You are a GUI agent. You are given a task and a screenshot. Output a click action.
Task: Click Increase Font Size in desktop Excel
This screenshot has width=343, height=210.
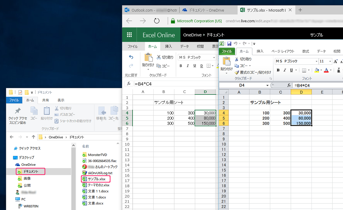pyautogui.click(x=335, y=61)
